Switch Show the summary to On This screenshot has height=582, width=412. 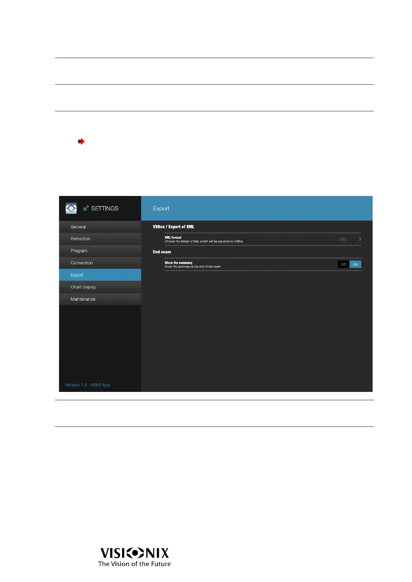click(x=355, y=264)
